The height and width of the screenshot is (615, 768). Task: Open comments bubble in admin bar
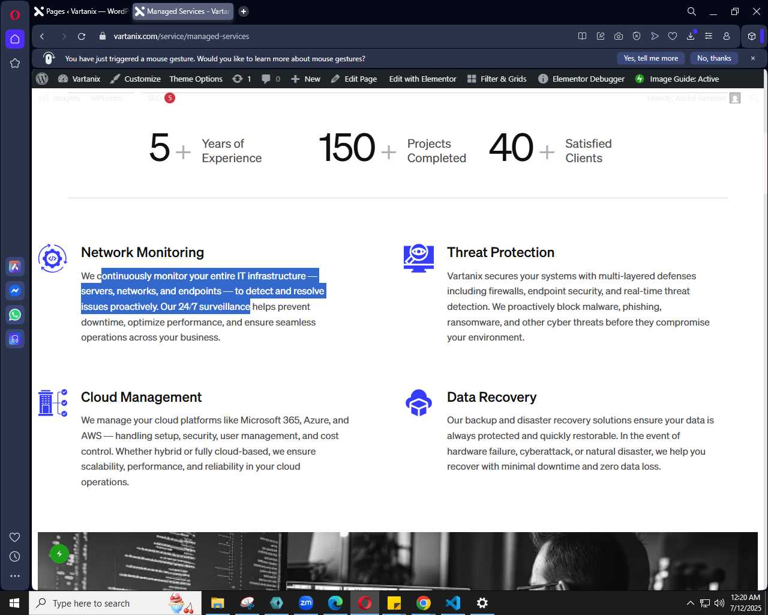pos(271,79)
